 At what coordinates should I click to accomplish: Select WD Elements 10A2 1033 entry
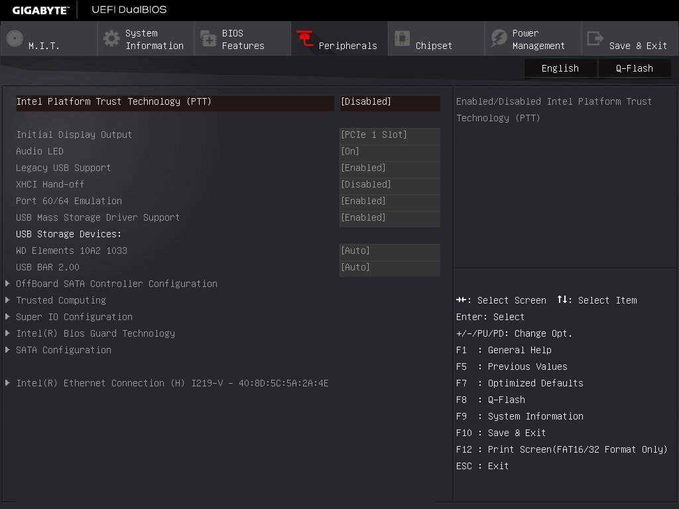click(x=72, y=251)
